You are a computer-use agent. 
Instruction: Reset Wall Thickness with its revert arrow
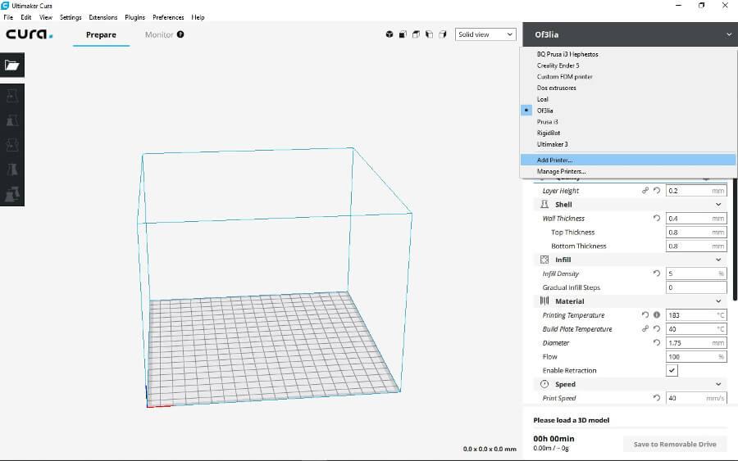click(657, 218)
